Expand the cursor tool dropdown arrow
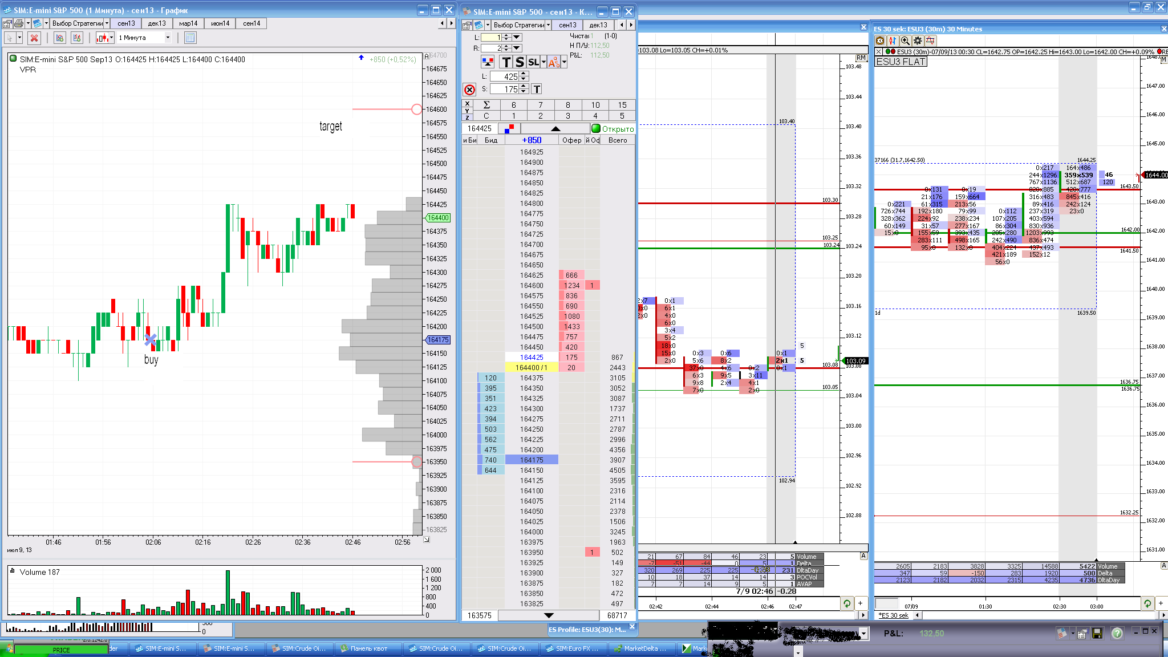The width and height of the screenshot is (1168, 657). click(19, 38)
